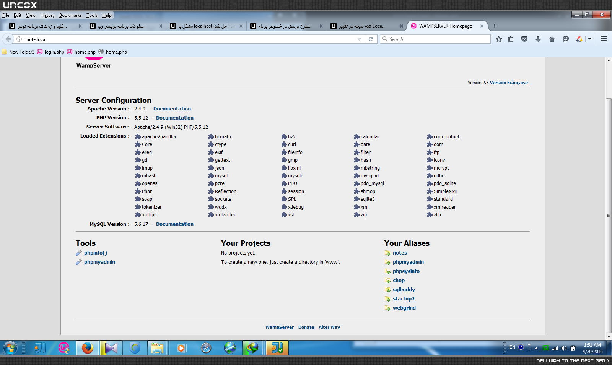Focus the address bar showing note.local
The image size is (612, 365).
pyautogui.click(x=189, y=39)
